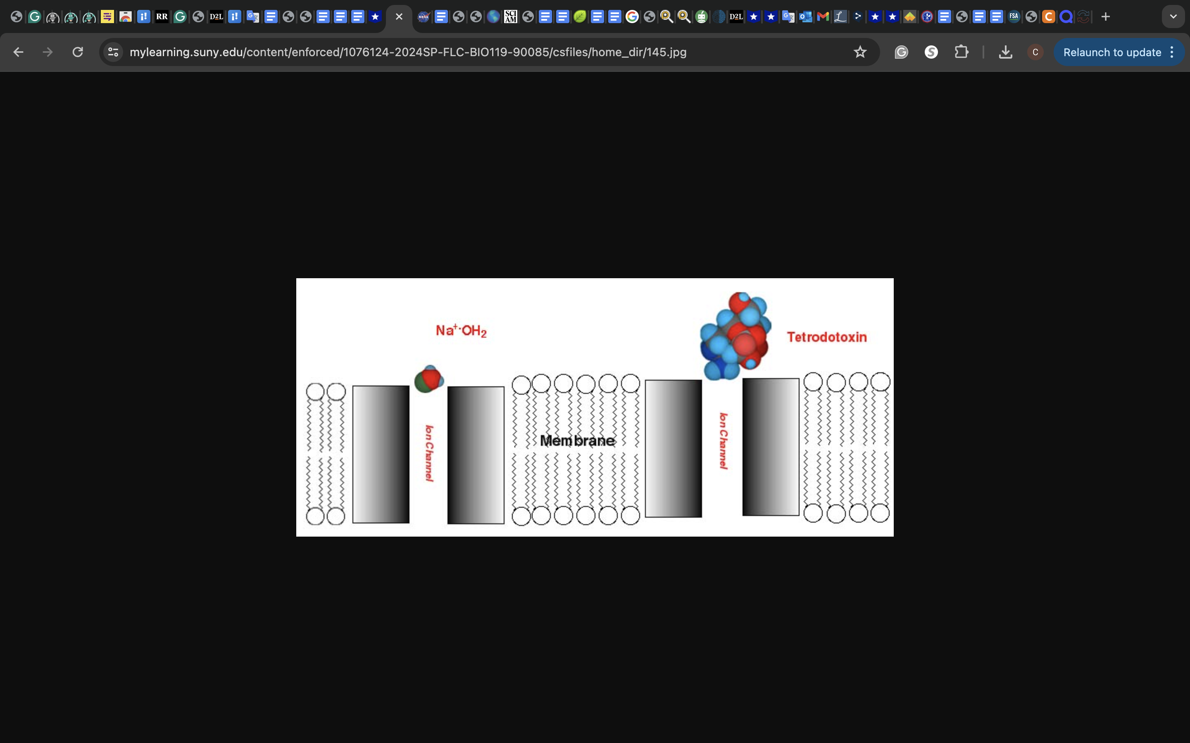The image size is (1190, 743).
Task: Switch to the Outlook tab
Action: pyautogui.click(x=805, y=17)
